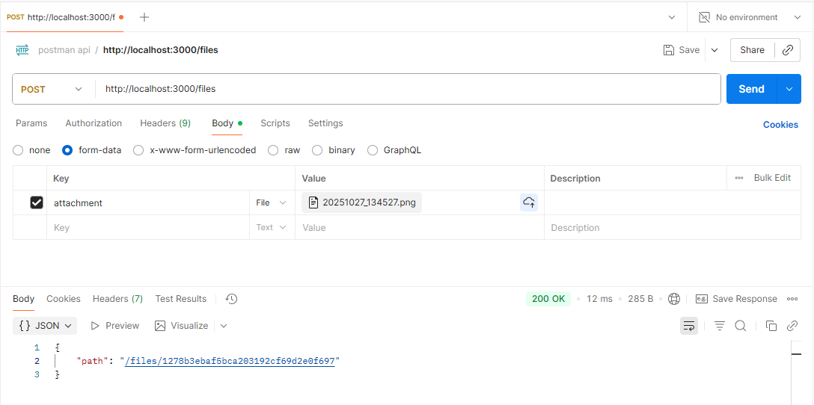Image resolution: width=814 pixels, height=405 pixels.
Task: Click the empty Value field
Action: pos(420,227)
